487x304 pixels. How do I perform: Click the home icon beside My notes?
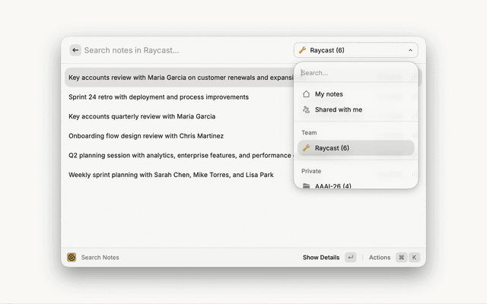306,94
